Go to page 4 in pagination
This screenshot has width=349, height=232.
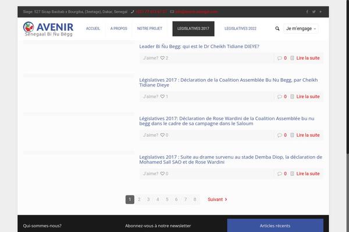[x=158, y=200]
